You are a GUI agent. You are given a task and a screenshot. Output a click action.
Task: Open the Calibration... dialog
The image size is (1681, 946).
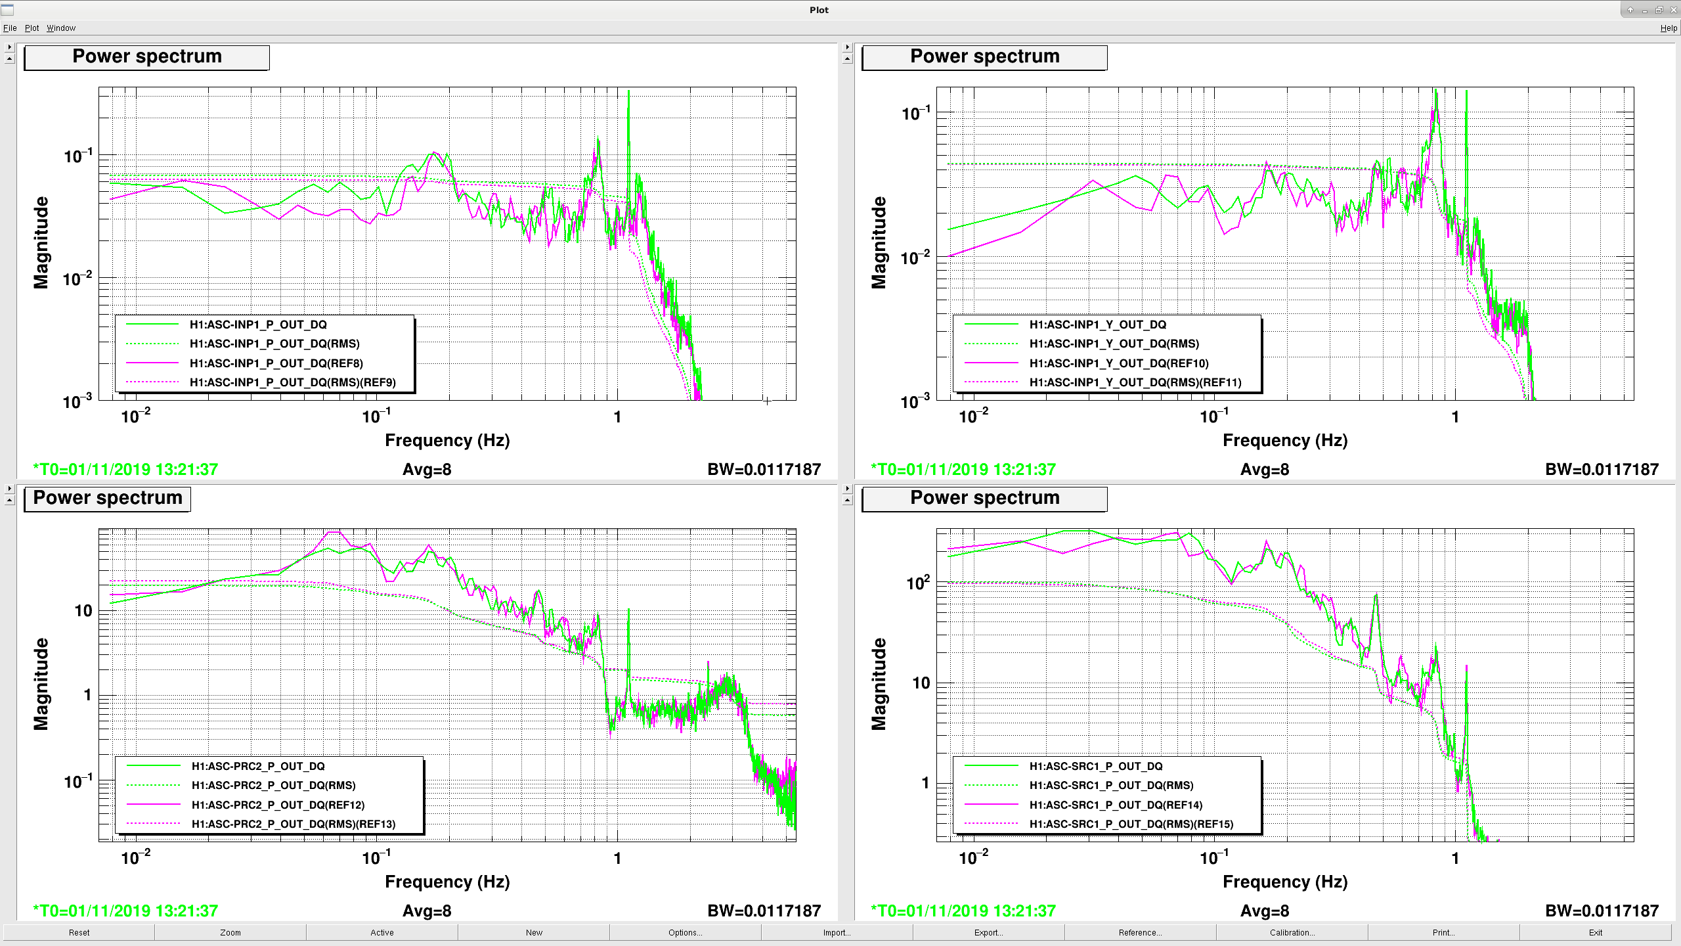pos(1292,932)
